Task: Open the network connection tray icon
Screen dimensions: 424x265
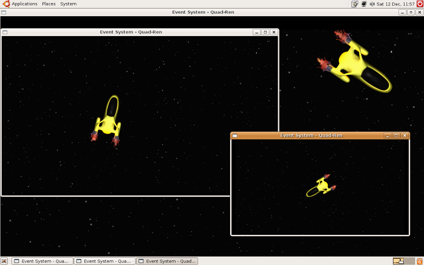Action: click(364, 4)
